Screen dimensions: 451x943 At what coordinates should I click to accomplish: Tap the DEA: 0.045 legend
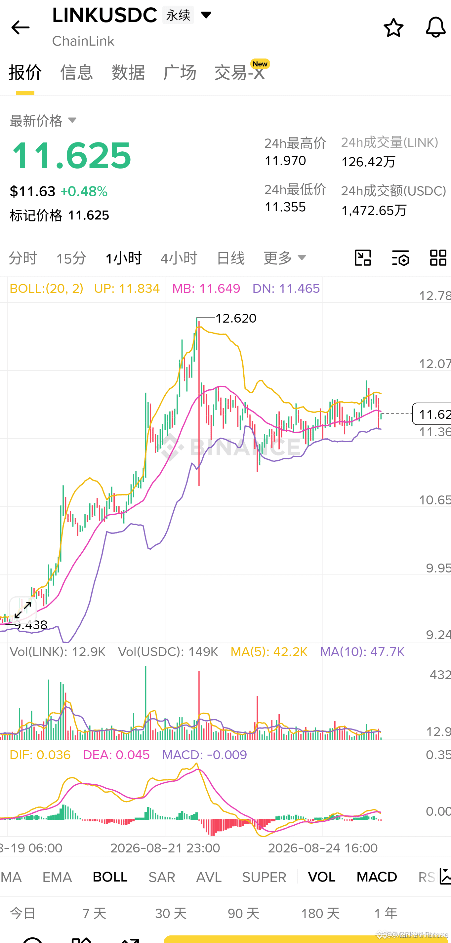coord(116,755)
